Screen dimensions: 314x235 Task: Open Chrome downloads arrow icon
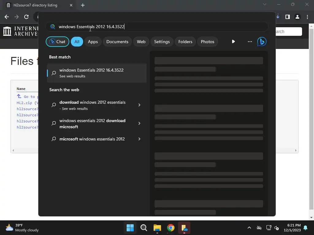tap(278, 17)
